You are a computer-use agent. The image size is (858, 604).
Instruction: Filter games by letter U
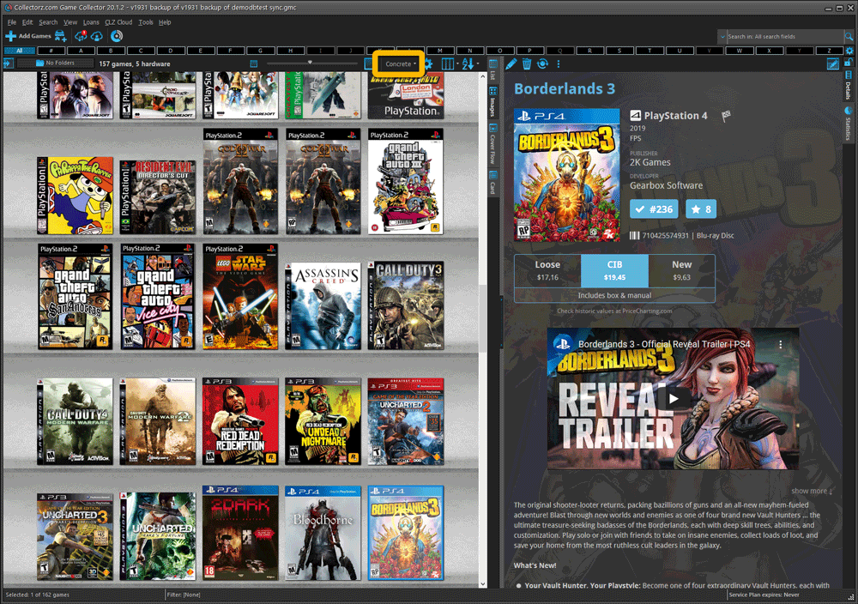coord(680,51)
